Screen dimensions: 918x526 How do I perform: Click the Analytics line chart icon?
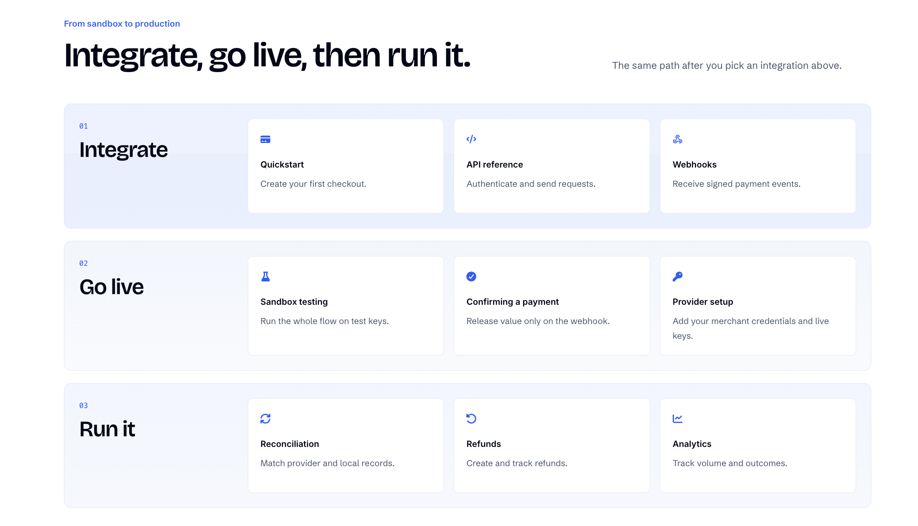pos(678,419)
